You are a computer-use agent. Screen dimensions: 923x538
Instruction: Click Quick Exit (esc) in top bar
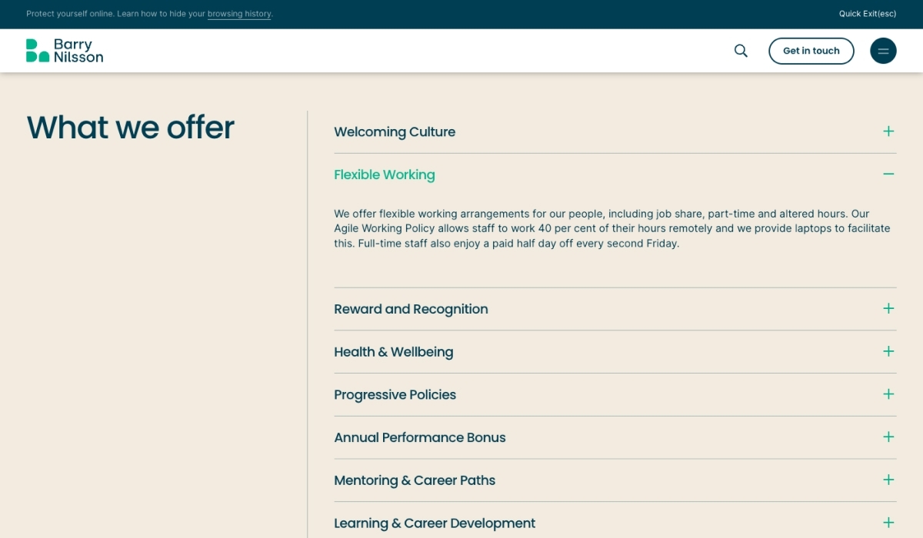pyautogui.click(x=868, y=14)
